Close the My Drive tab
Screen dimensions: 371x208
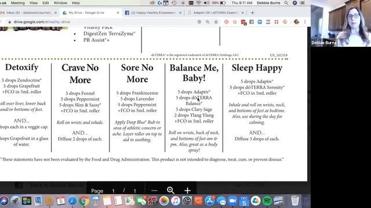118,13
